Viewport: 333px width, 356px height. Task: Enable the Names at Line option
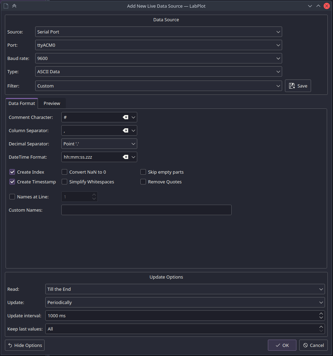pyautogui.click(x=12, y=197)
